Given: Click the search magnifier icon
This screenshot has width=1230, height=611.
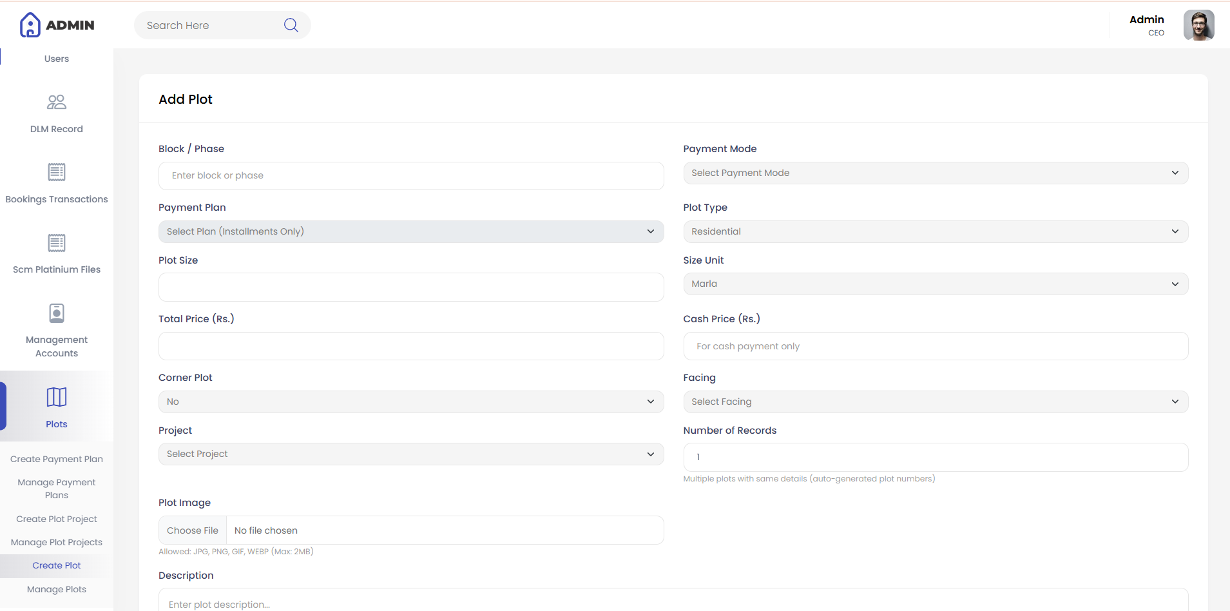Looking at the screenshot, I should click(x=291, y=25).
